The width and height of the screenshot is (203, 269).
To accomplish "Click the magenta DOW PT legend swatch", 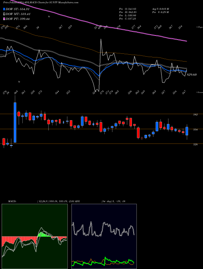I will [4, 19].
